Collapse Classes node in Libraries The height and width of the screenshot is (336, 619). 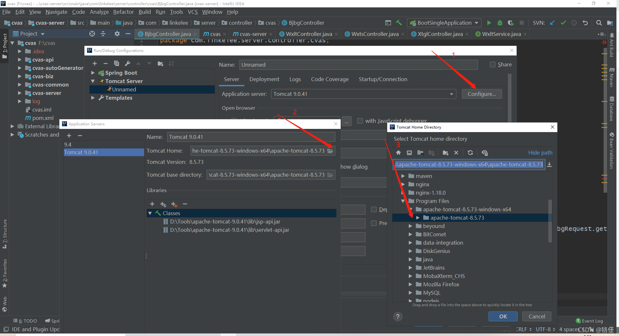click(150, 213)
